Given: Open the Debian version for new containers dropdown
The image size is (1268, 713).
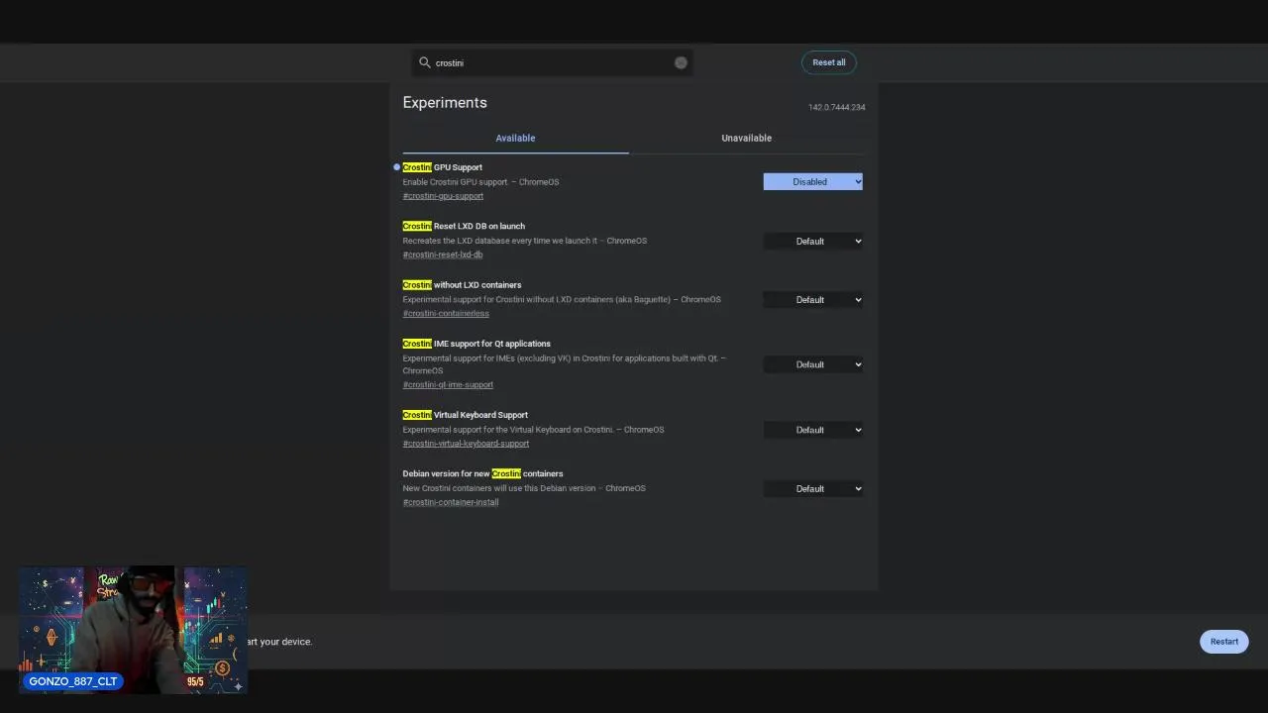Looking at the screenshot, I should 812,488.
